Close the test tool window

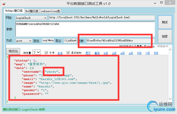tap(170, 3)
